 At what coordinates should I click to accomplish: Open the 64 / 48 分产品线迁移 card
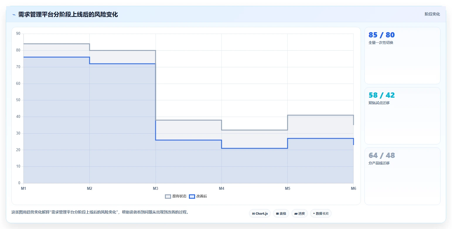tap(402, 176)
